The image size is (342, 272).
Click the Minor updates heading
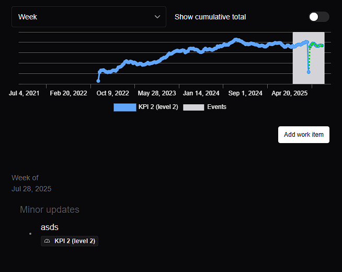(50, 210)
